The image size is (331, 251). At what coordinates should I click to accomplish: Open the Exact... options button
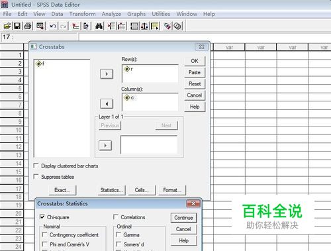pos(62,190)
